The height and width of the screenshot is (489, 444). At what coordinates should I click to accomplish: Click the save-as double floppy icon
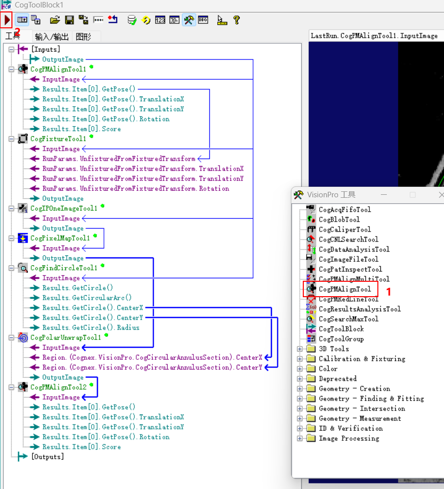click(84, 20)
